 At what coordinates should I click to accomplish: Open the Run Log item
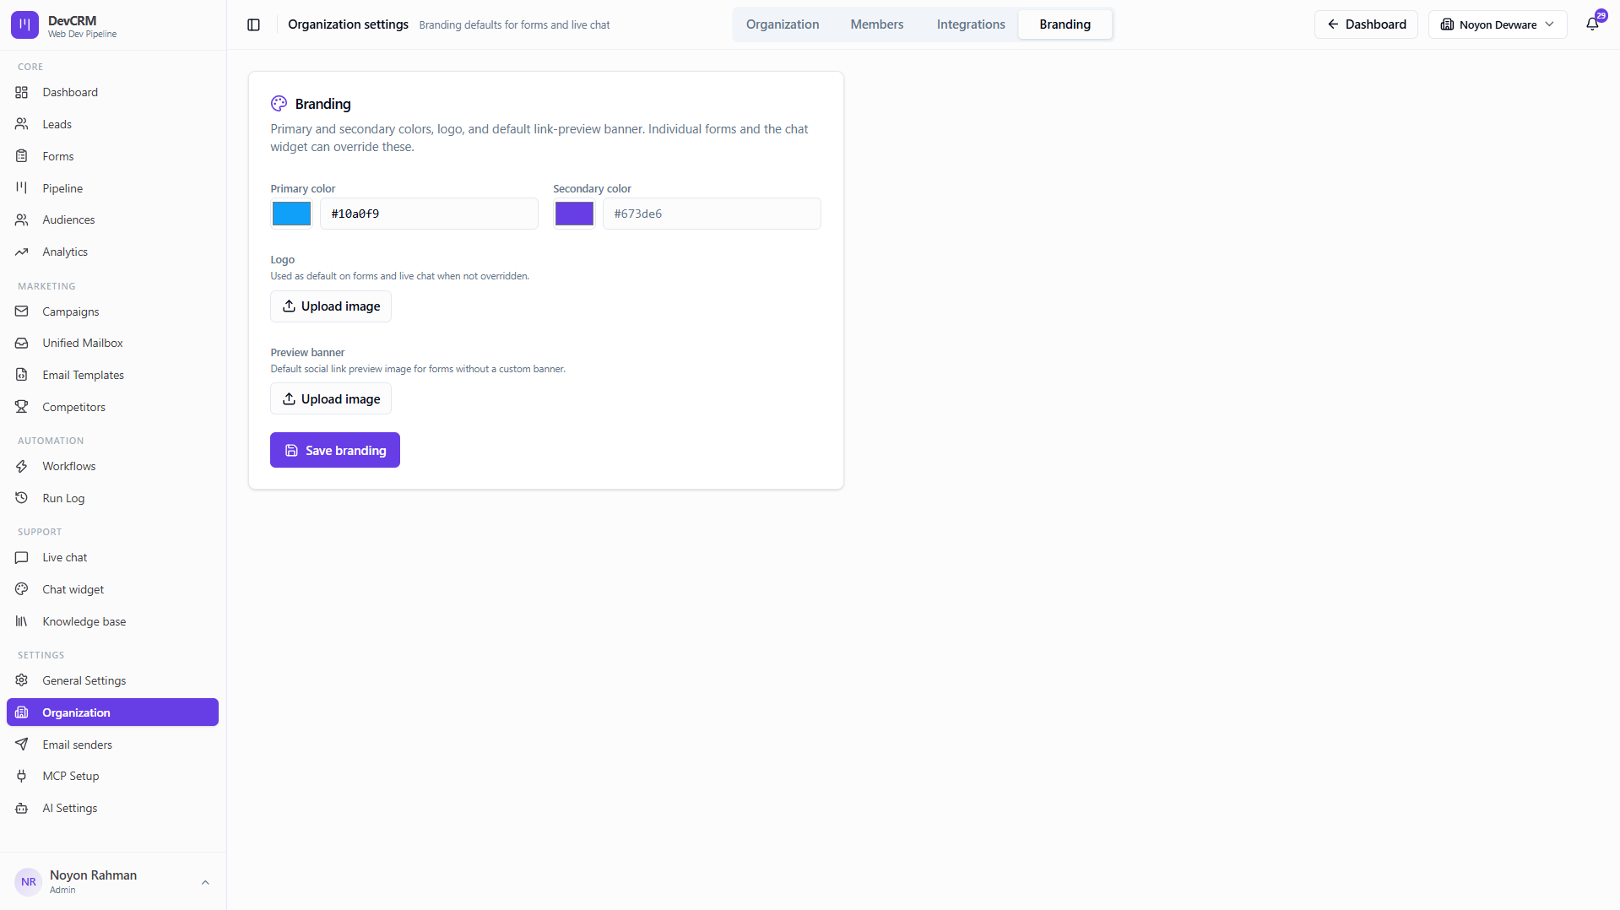(112, 498)
